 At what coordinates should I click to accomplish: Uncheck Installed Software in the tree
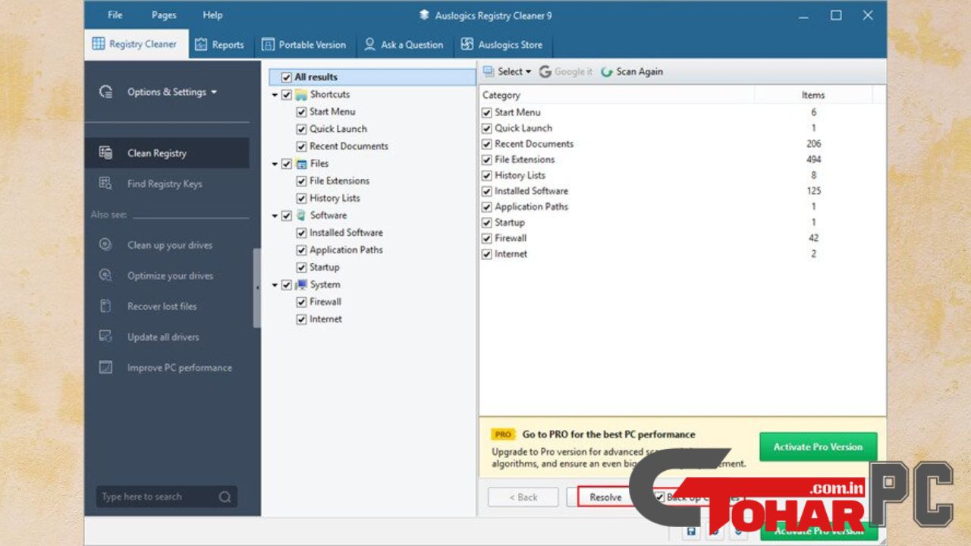click(x=301, y=233)
